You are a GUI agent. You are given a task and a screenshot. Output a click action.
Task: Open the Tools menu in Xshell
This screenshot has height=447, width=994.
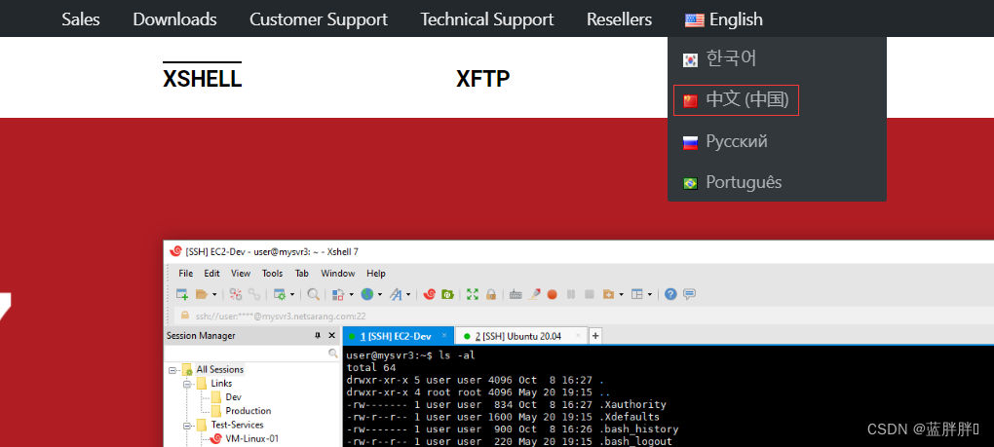tap(273, 274)
